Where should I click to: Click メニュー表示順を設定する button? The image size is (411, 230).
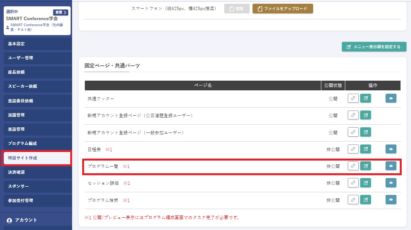click(374, 47)
